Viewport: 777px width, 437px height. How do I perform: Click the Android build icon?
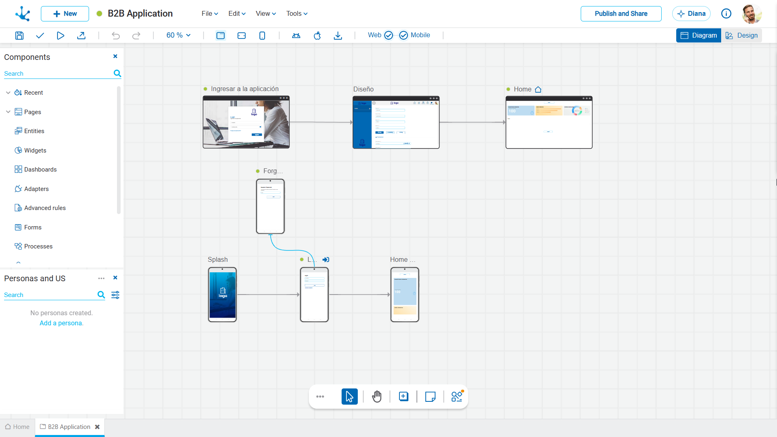pyautogui.click(x=296, y=36)
